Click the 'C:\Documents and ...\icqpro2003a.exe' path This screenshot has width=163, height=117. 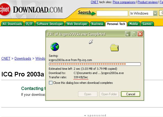99,73
